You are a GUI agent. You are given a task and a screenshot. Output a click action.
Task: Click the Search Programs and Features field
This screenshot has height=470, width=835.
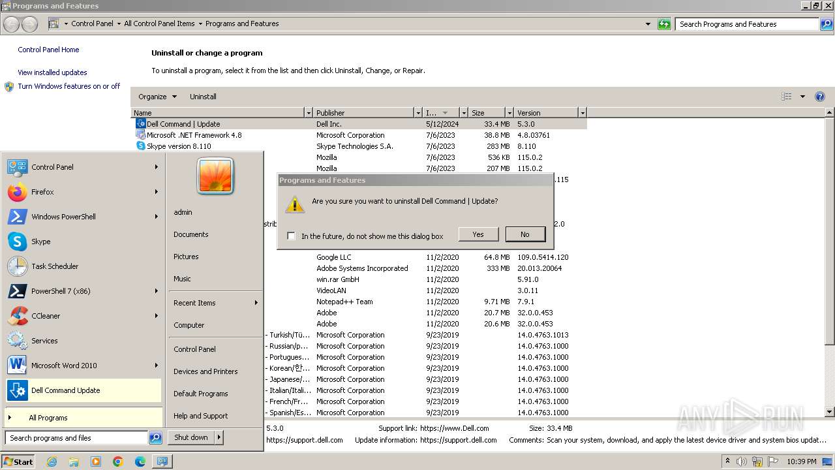pos(747,24)
